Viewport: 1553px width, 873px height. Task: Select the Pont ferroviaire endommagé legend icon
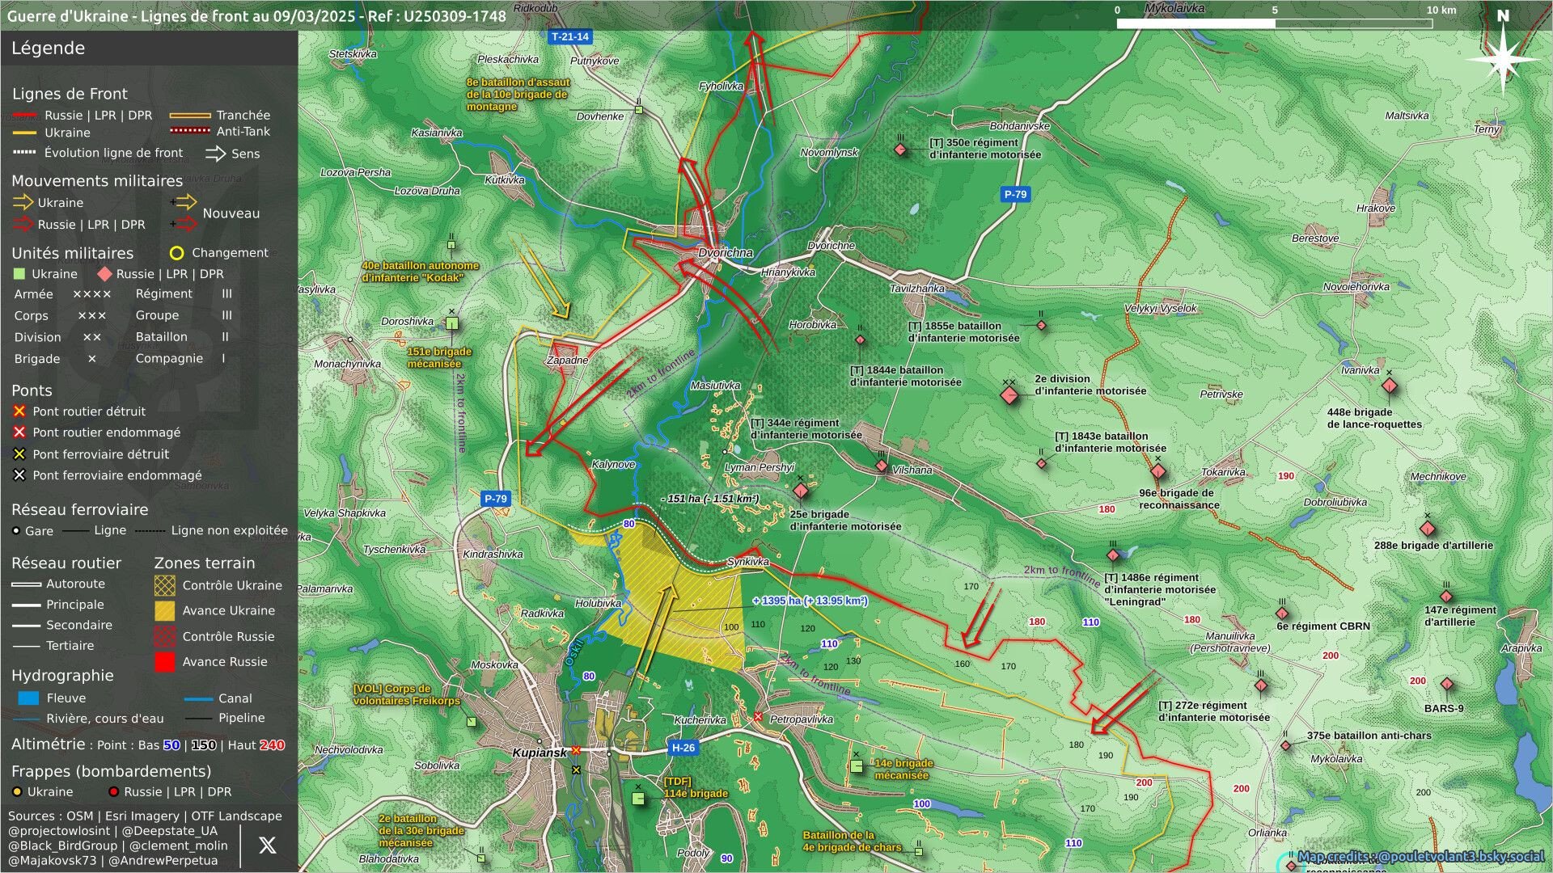[19, 475]
